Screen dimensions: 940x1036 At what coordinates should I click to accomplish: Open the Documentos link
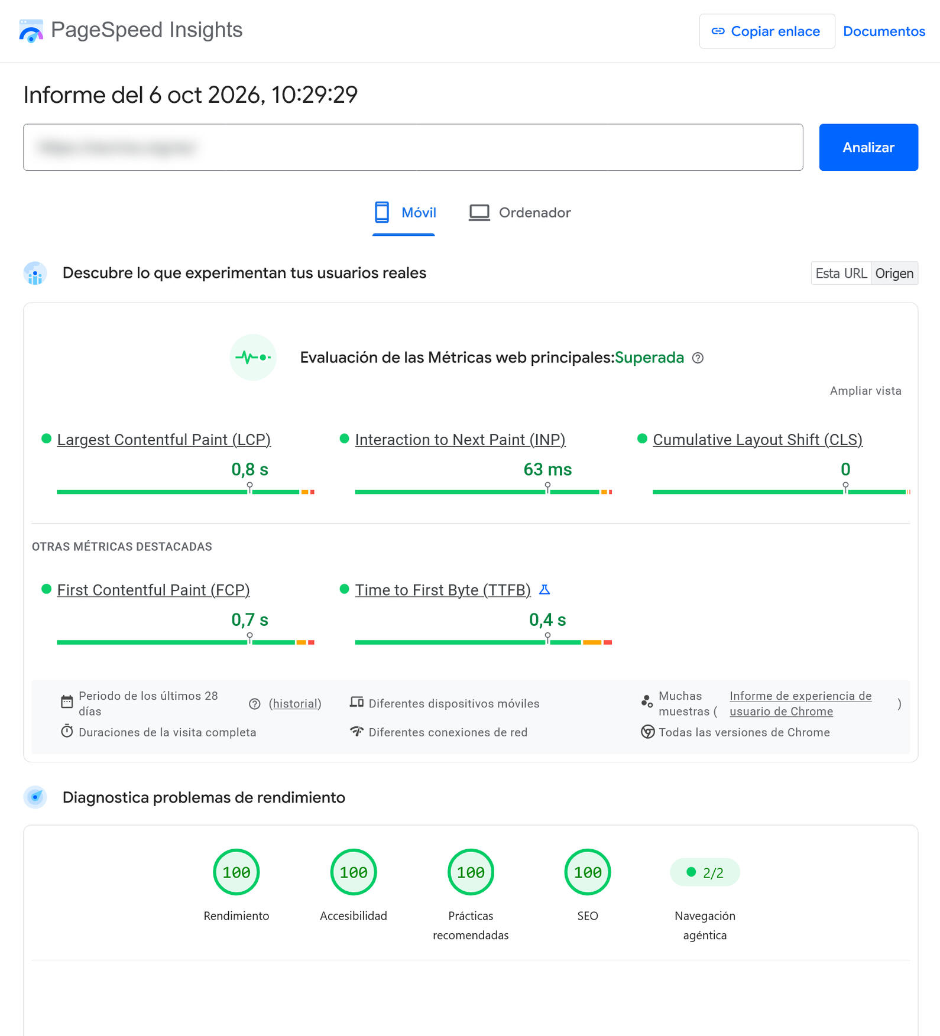(x=884, y=31)
